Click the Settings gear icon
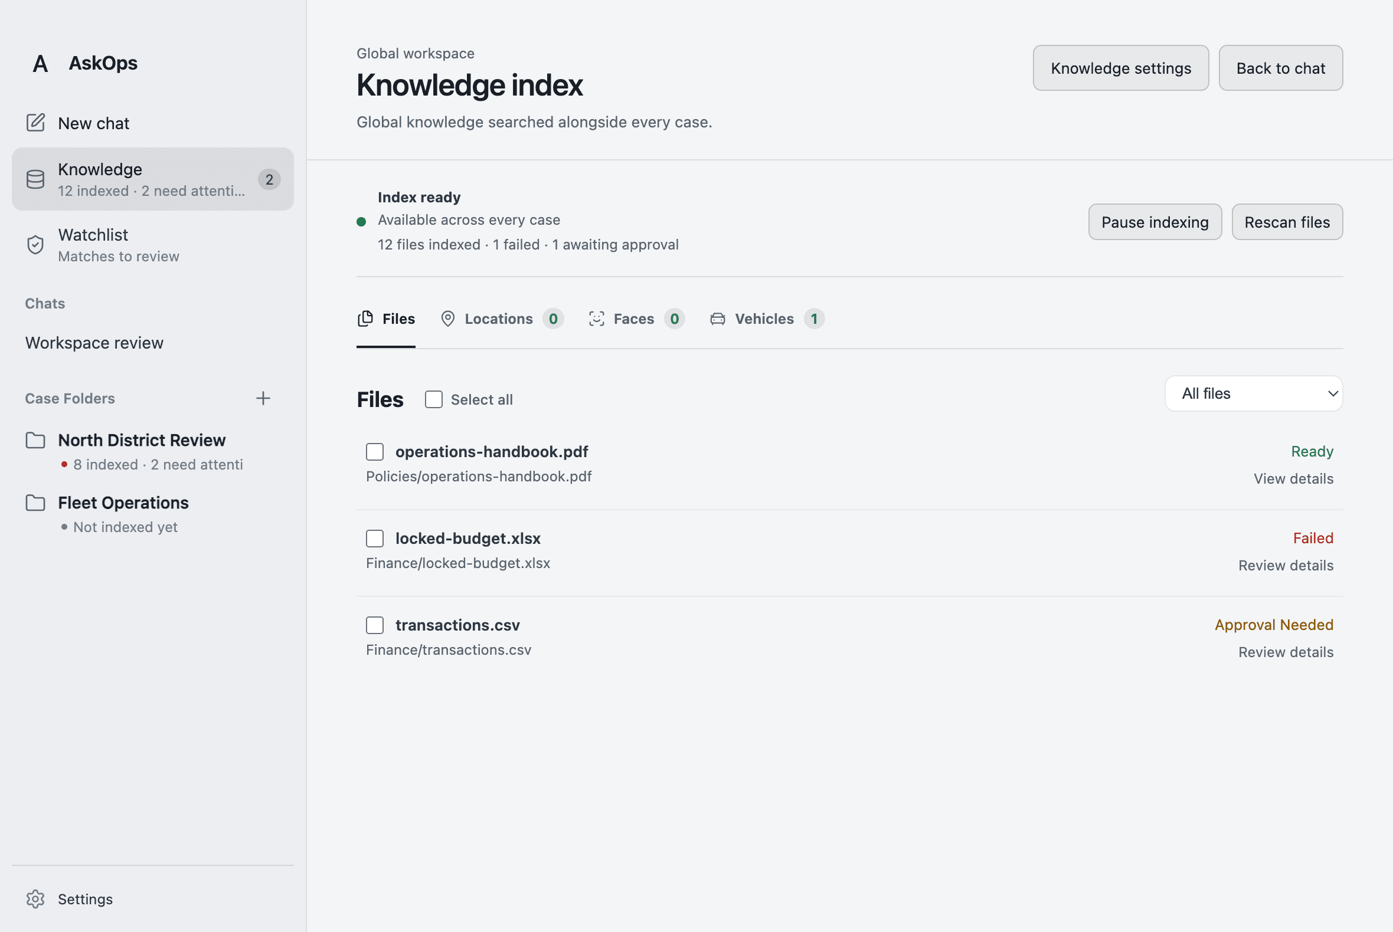The width and height of the screenshot is (1393, 932). pos(35,899)
